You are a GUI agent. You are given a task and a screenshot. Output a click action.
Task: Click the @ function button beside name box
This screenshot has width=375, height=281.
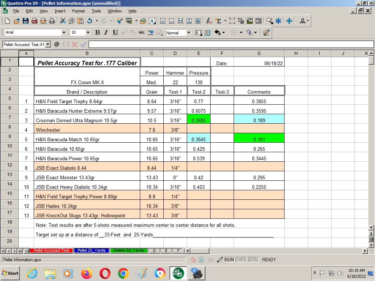57,44
